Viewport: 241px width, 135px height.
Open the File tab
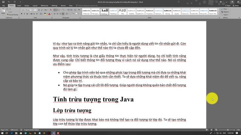point(3,6)
